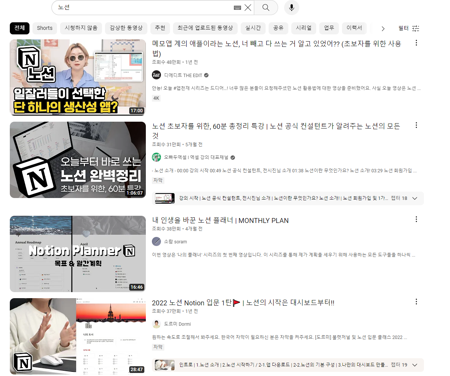Screen dimensions: 450x376
Task: Open the on-screen keyboard icon
Action: coord(237,8)
